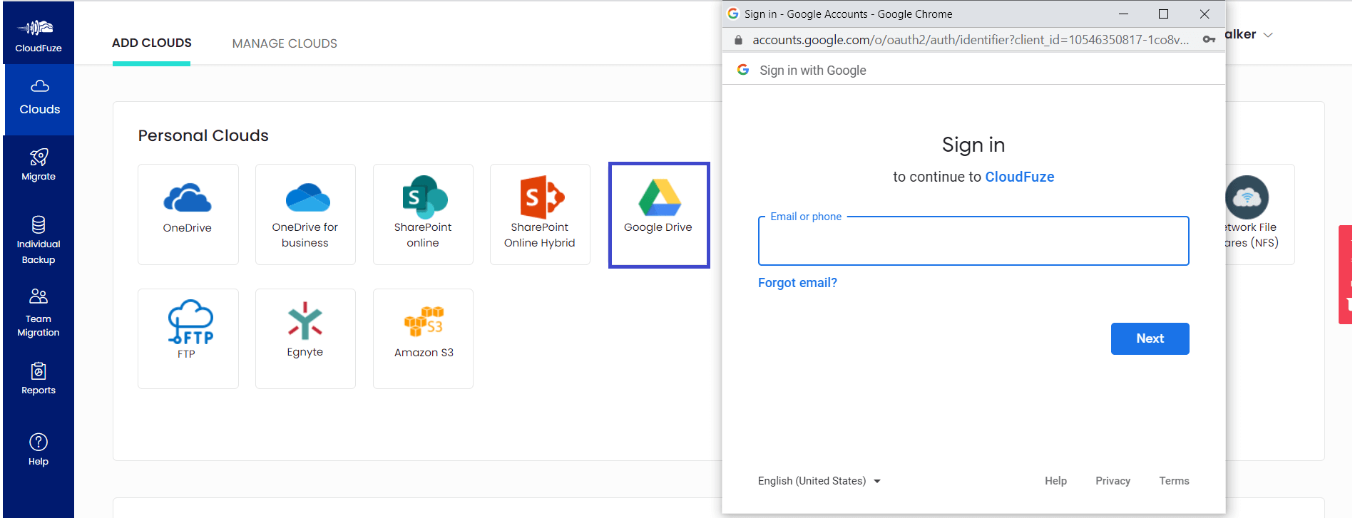Minimize the Google sign-in Chrome window
1355x518 pixels.
point(1123,14)
